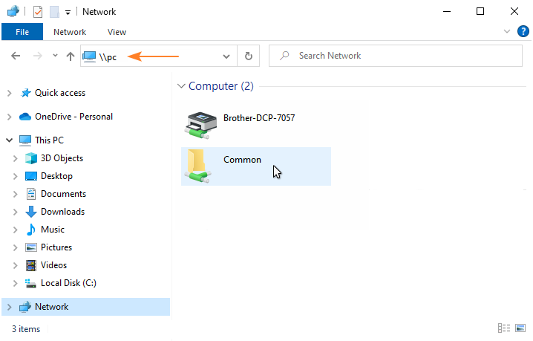Screen dimensions: 533x341
Task: Click the Back navigation arrow
Action: coord(16,56)
